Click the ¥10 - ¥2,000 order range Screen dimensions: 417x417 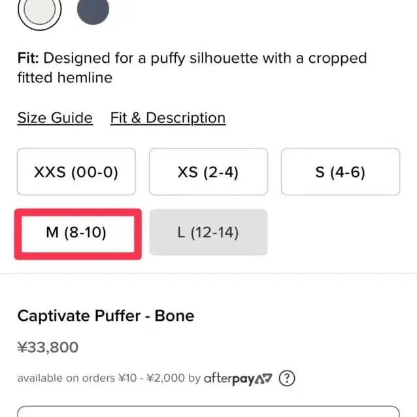click(152, 378)
